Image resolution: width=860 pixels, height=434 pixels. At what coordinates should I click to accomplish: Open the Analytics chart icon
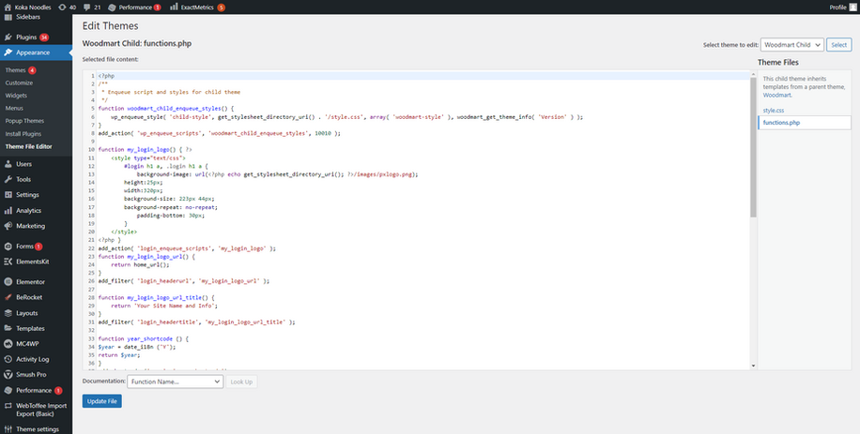(8, 210)
